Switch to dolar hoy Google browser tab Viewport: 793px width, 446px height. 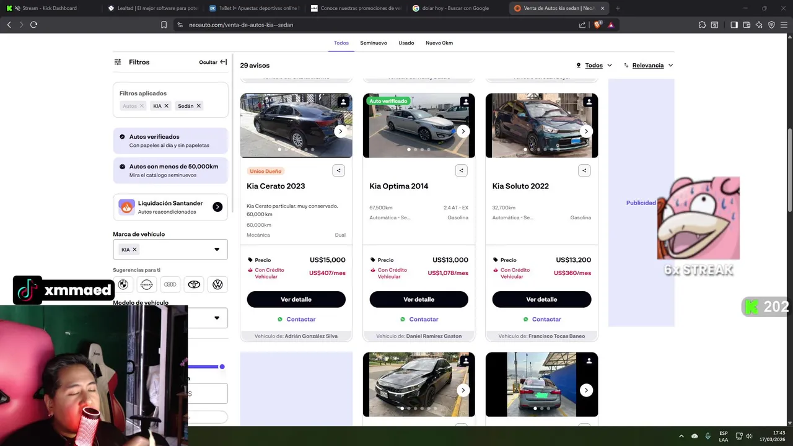(457, 8)
